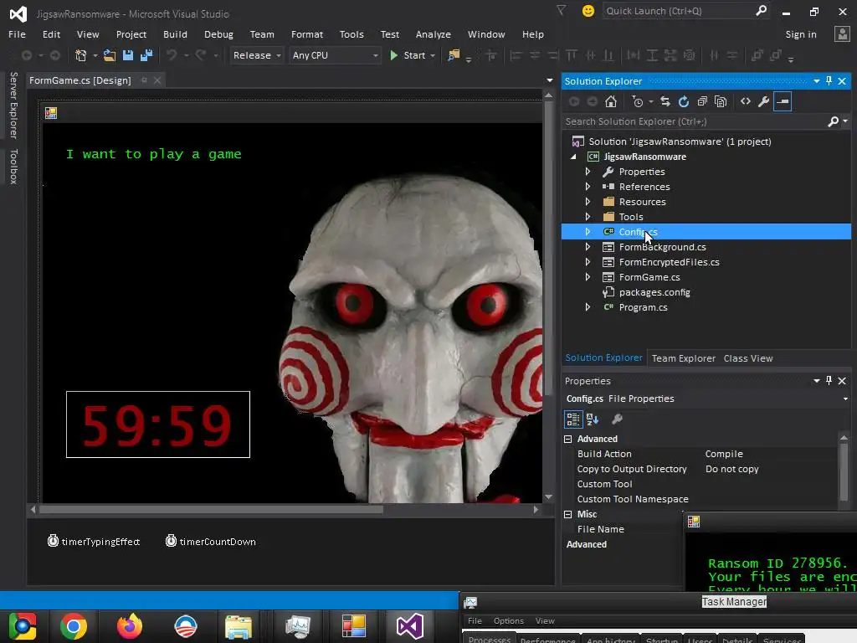Collapse the Advanced section in Properties
857x643 pixels.
(568, 439)
